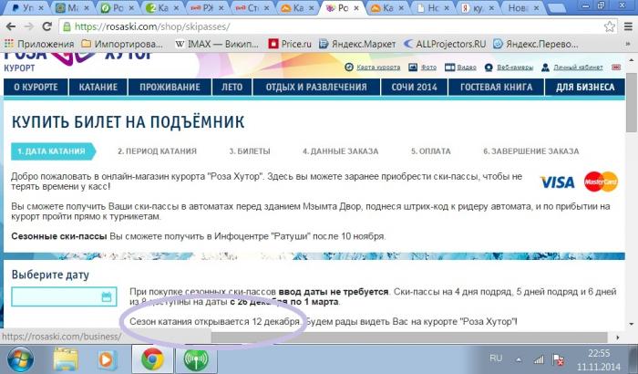Open the О КУРОРТЕ menu
The width and height of the screenshot is (638, 374).
tap(36, 88)
